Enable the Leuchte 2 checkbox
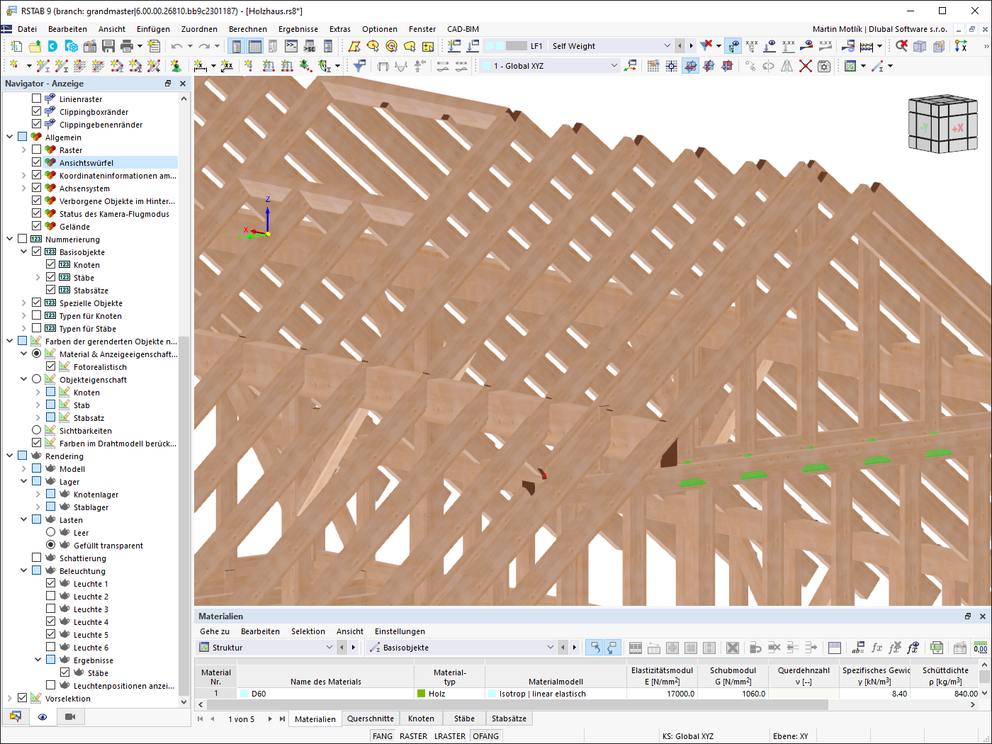The width and height of the screenshot is (992, 744). [50, 596]
